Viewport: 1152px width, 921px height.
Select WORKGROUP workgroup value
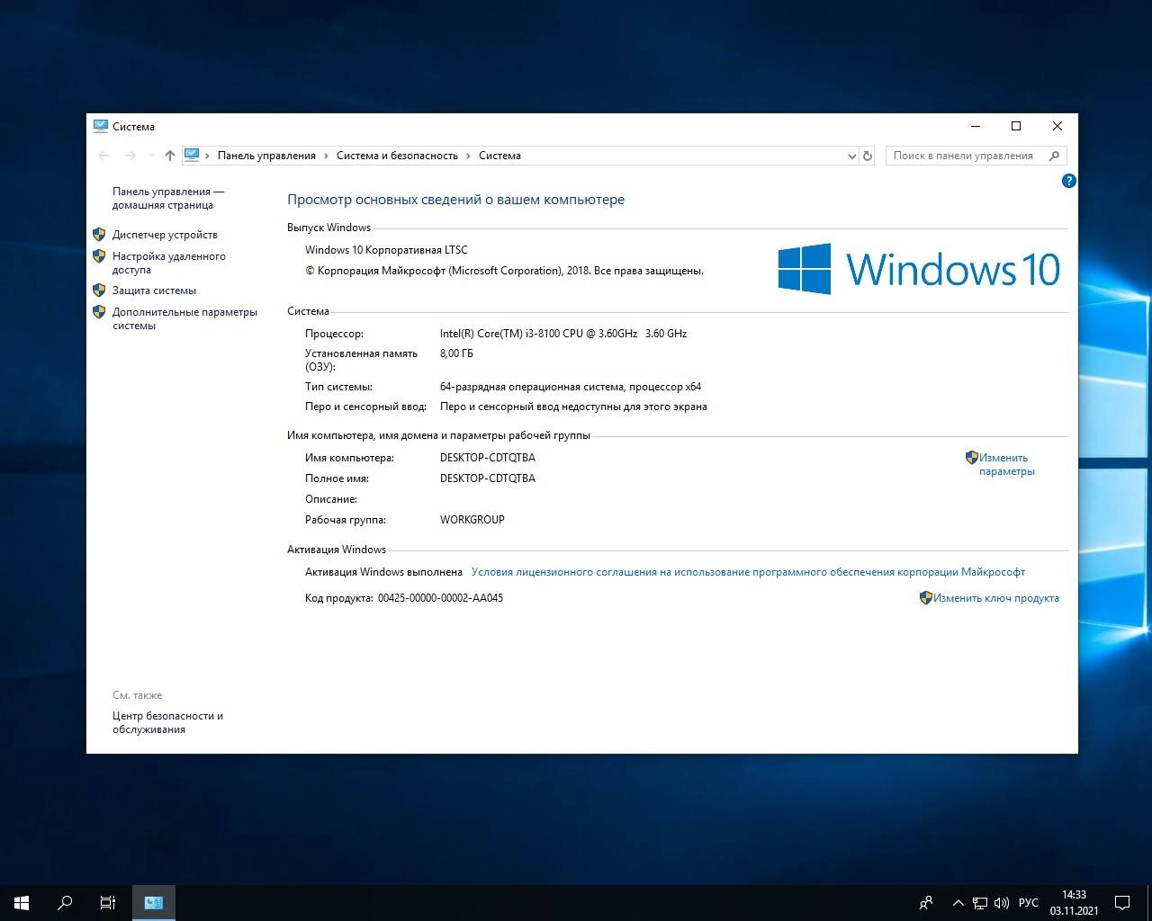click(472, 520)
